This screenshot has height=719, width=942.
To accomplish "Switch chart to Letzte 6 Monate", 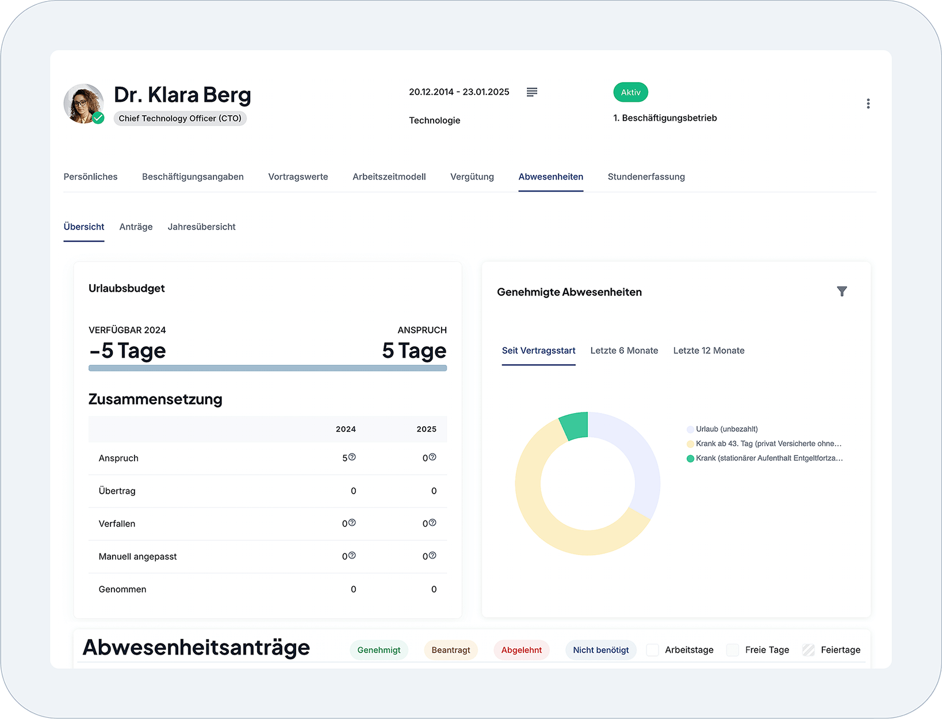I will tap(624, 350).
